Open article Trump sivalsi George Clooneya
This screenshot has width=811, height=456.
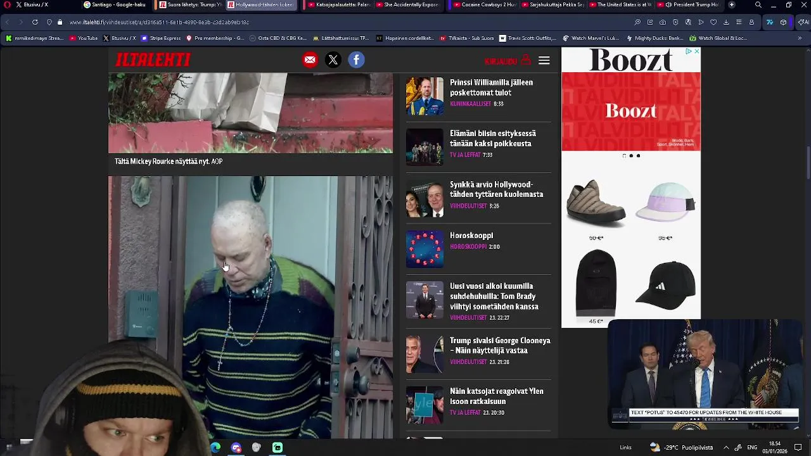point(500,345)
